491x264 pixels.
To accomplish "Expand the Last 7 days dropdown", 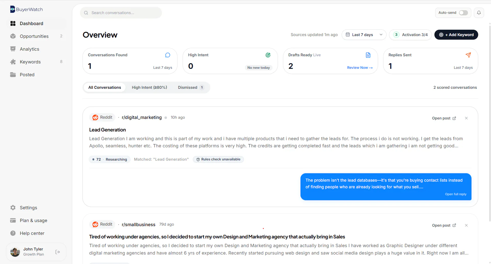I will point(364,35).
